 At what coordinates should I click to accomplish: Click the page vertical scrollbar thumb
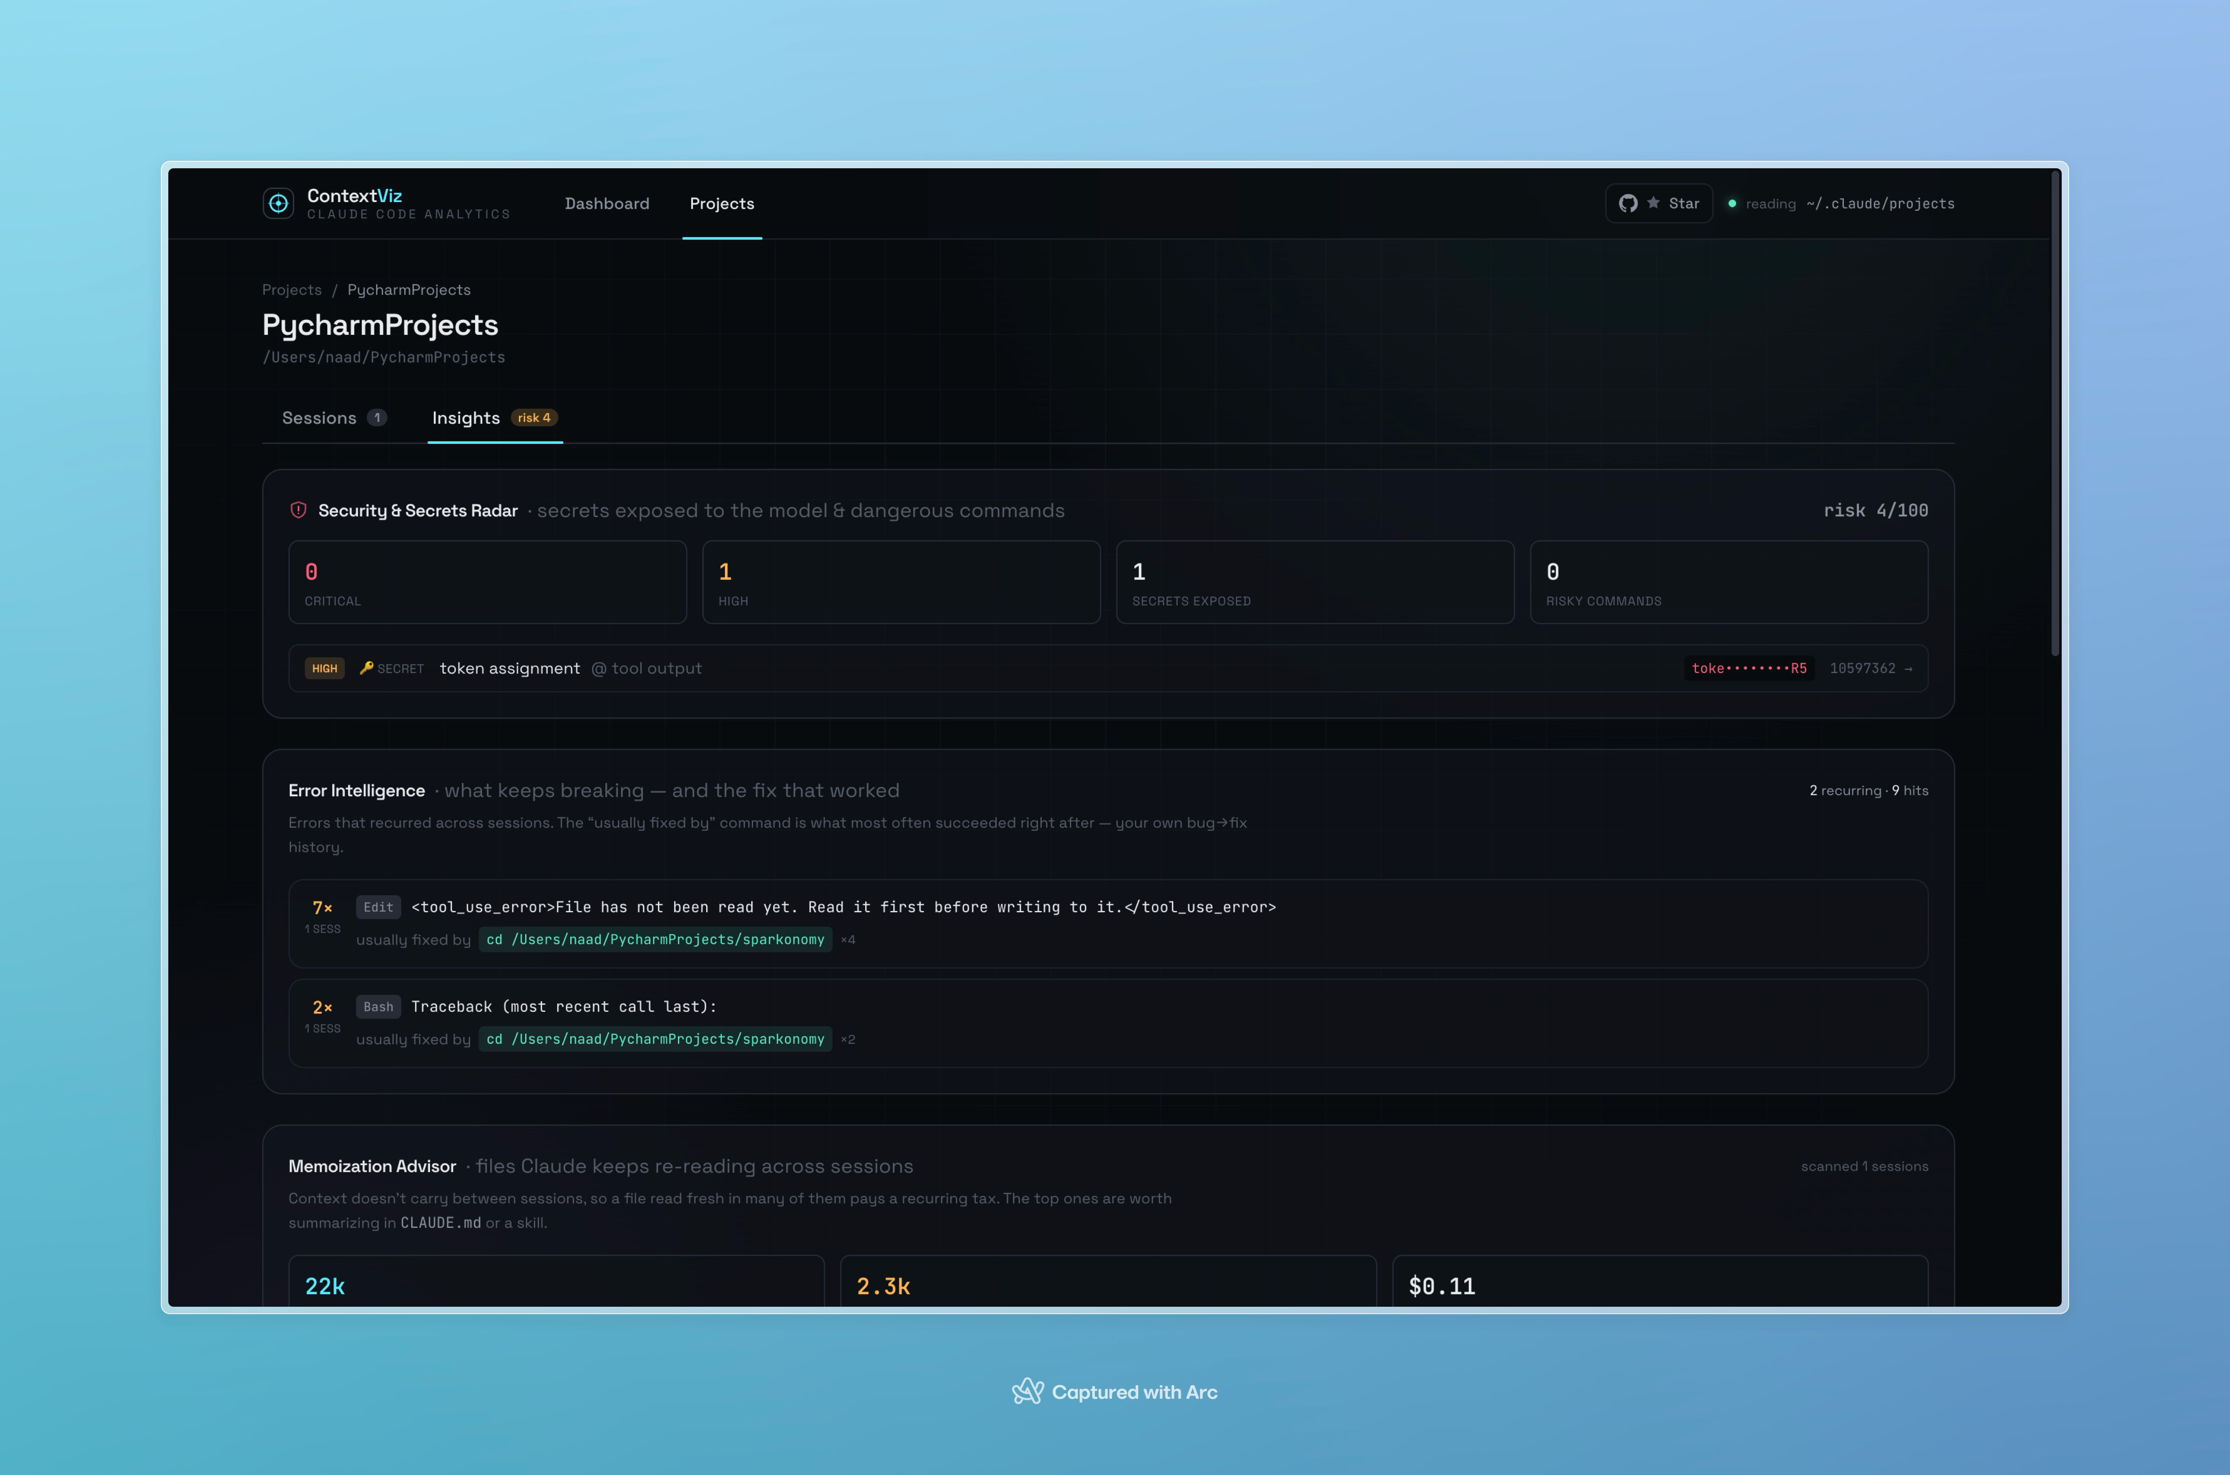point(2055,414)
